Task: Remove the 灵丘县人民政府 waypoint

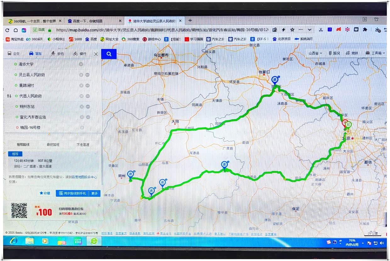Action: pyautogui.click(x=81, y=75)
